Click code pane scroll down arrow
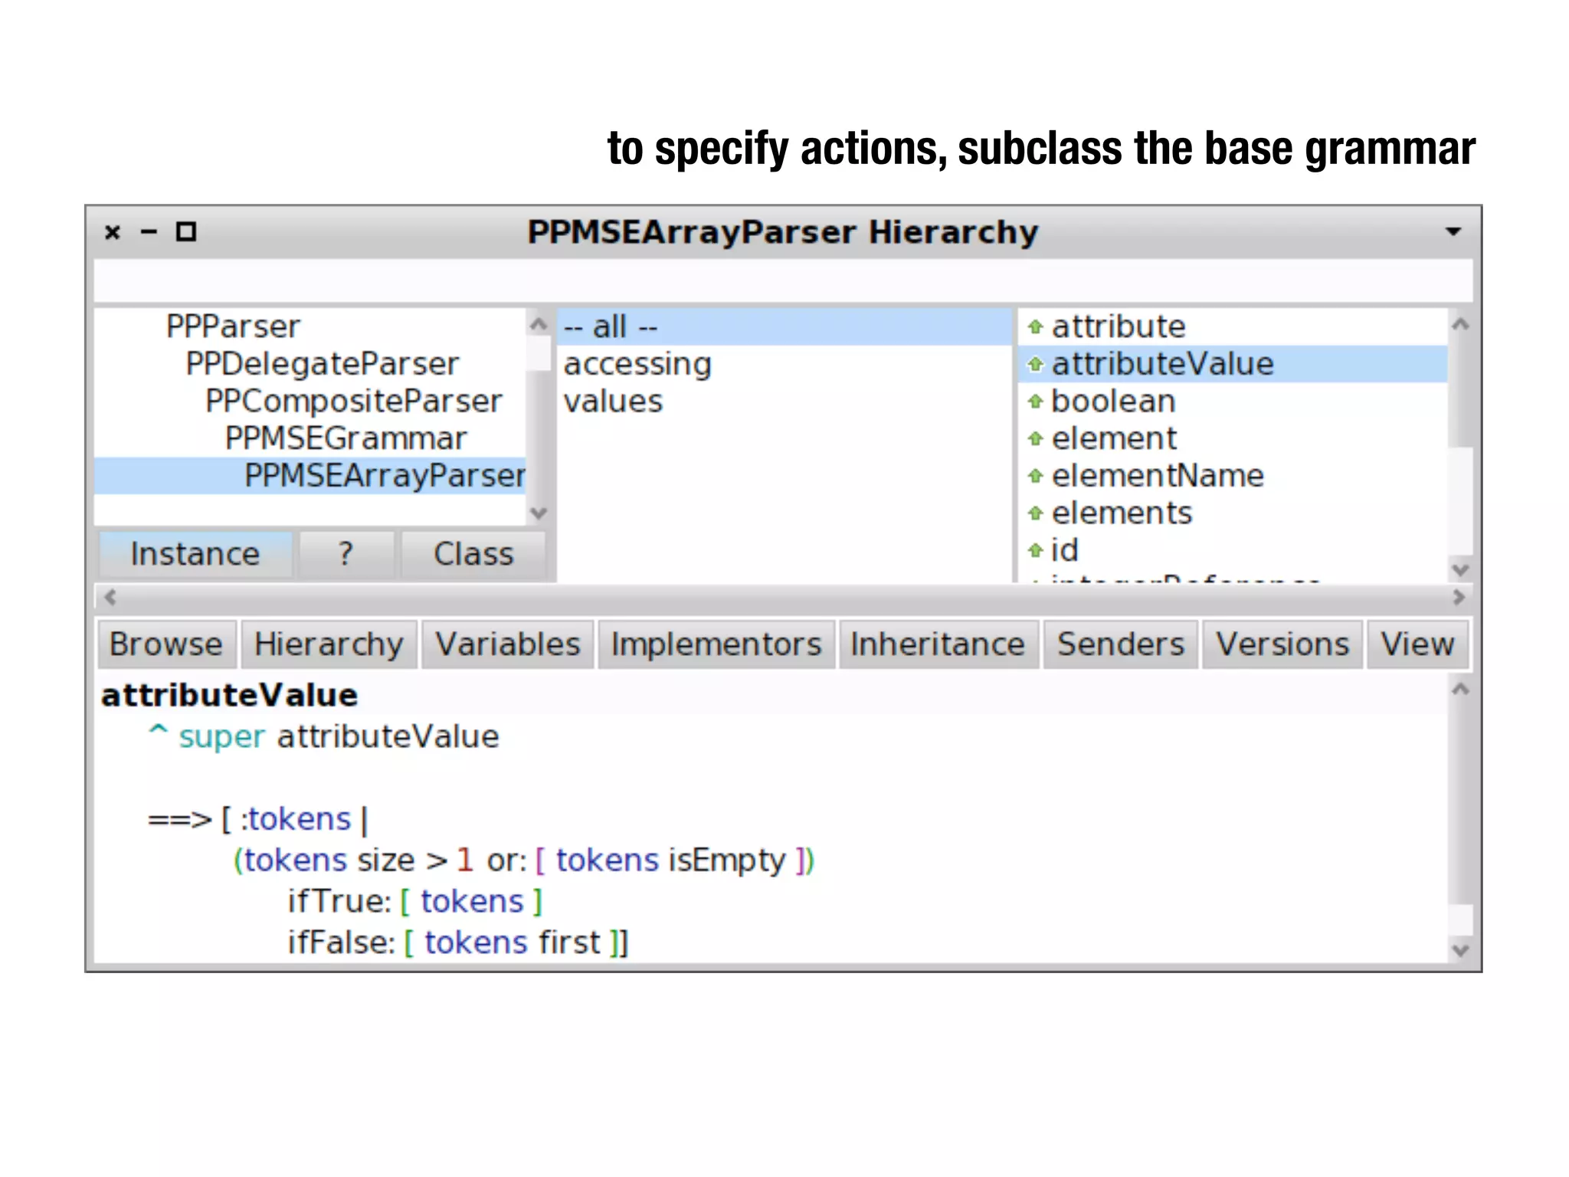1569x1177 pixels. click(x=1460, y=950)
